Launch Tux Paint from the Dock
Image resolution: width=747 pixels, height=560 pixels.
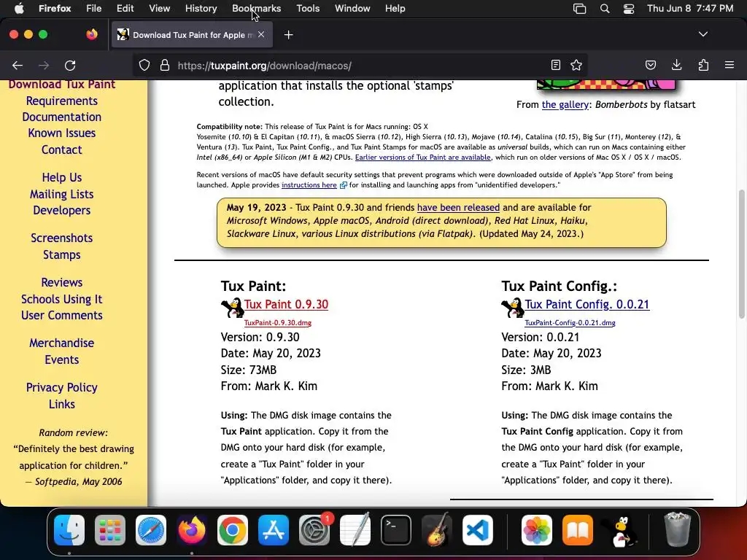coord(620,531)
